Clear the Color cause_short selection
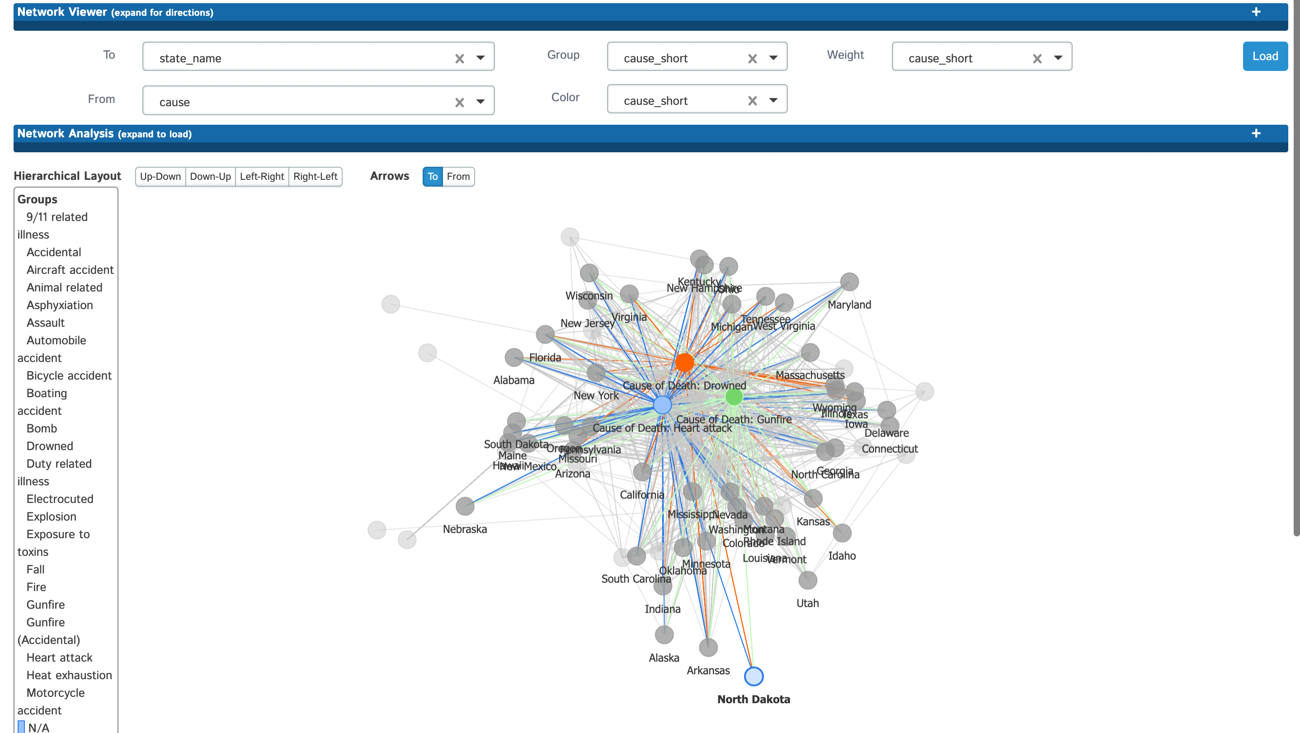 click(x=752, y=101)
